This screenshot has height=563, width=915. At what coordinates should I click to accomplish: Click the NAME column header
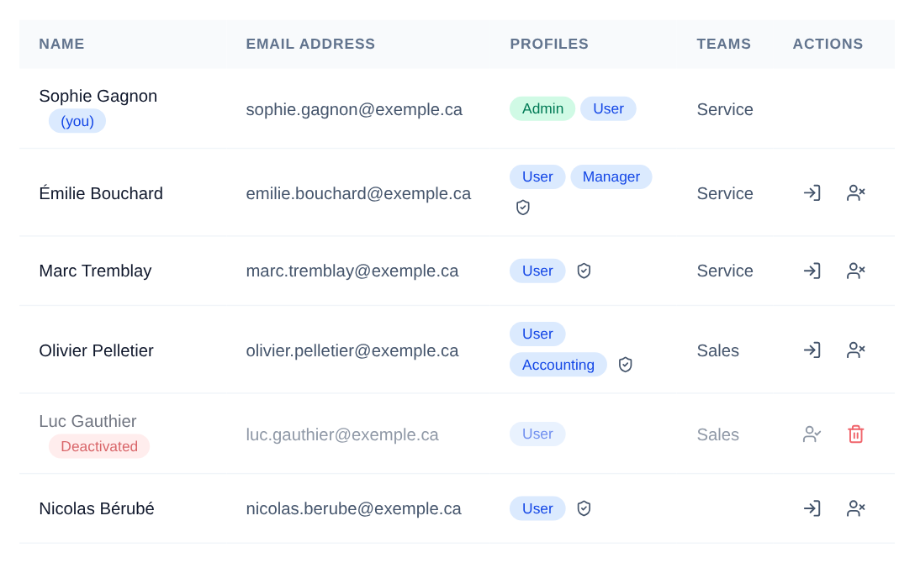click(62, 44)
